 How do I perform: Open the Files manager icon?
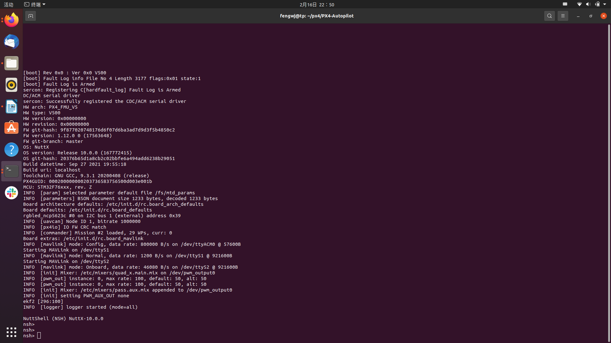click(11, 64)
